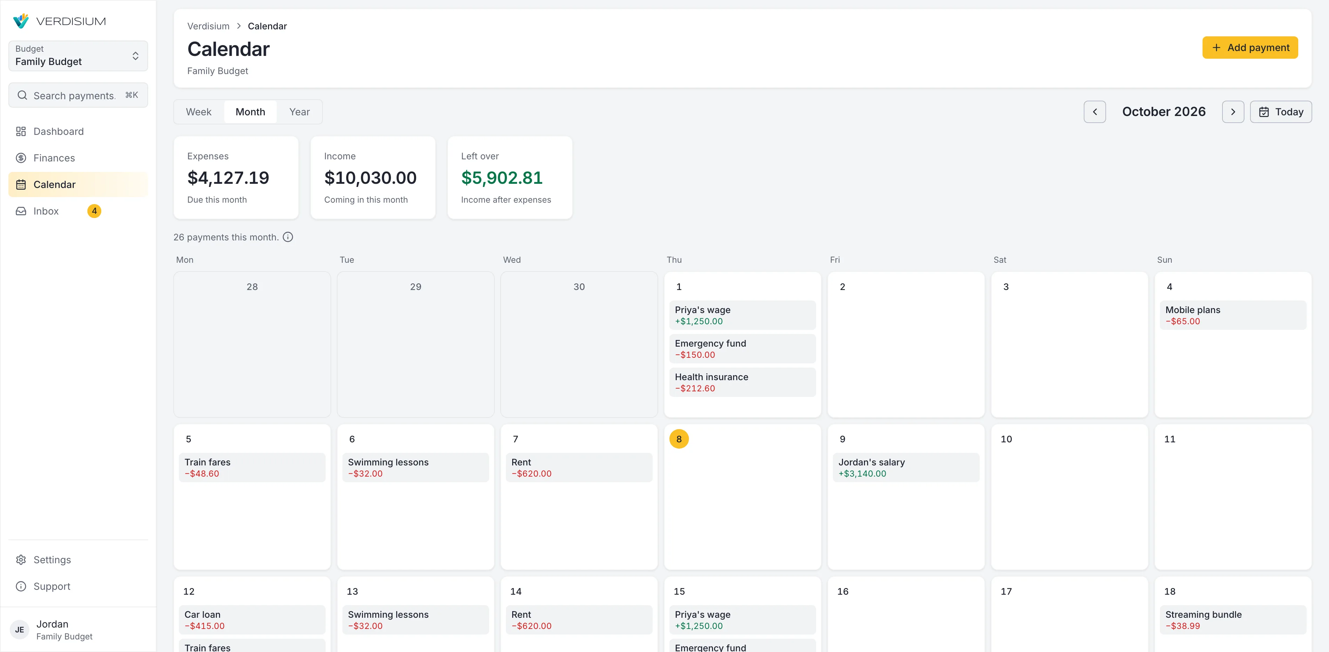Click the Support info icon
The height and width of the screenshot is (652, 1329).
(21, 587)
